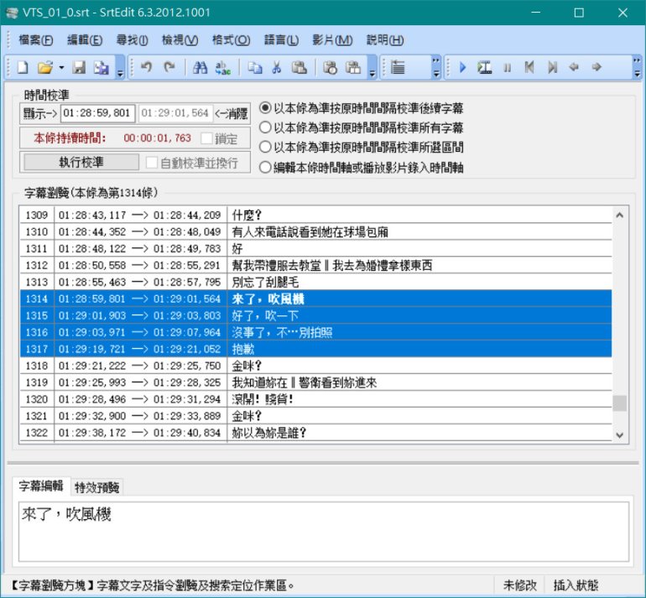Click the 顯示-> button
Viewport: 646px width, 598px height.
pos(40,114)
